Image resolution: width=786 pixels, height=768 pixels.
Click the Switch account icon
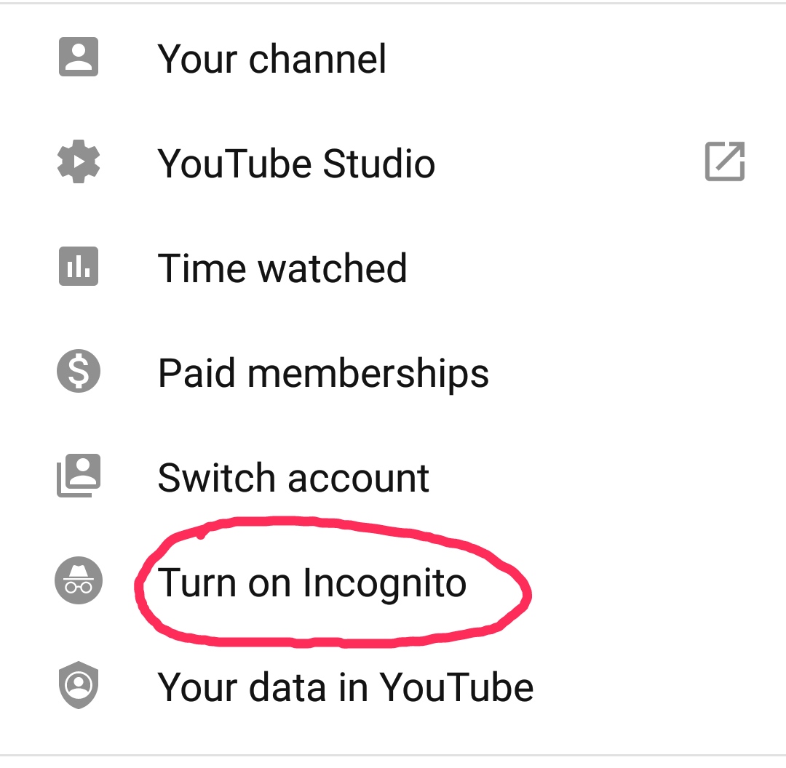(x=79, y=476)
